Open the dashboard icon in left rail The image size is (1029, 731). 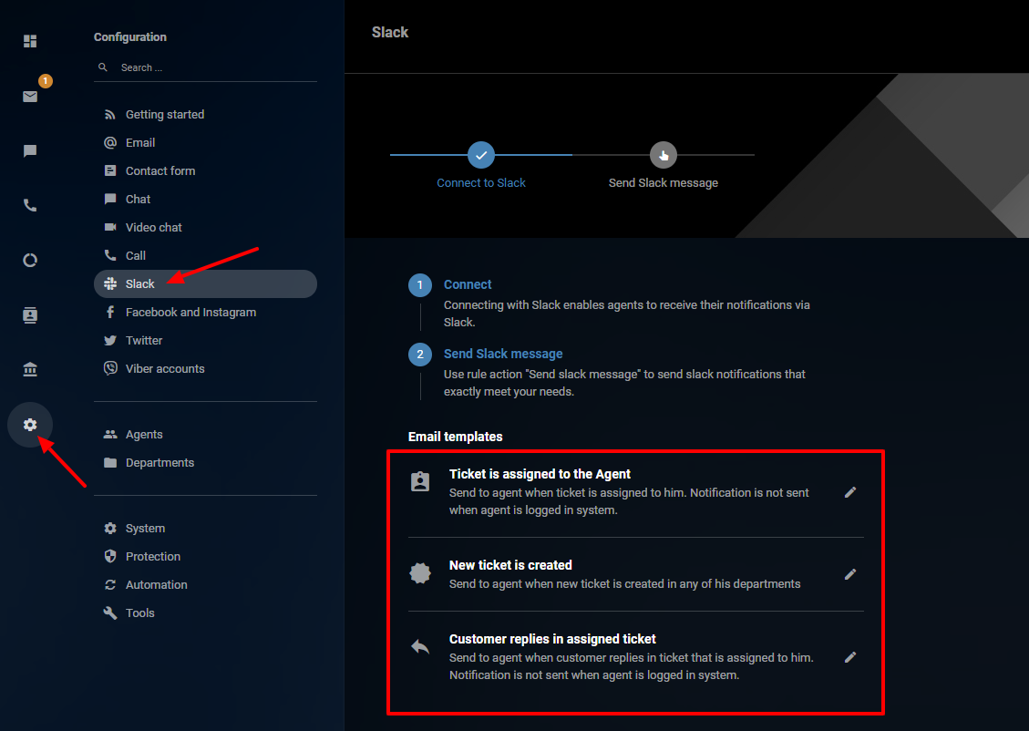pos(30,41)
